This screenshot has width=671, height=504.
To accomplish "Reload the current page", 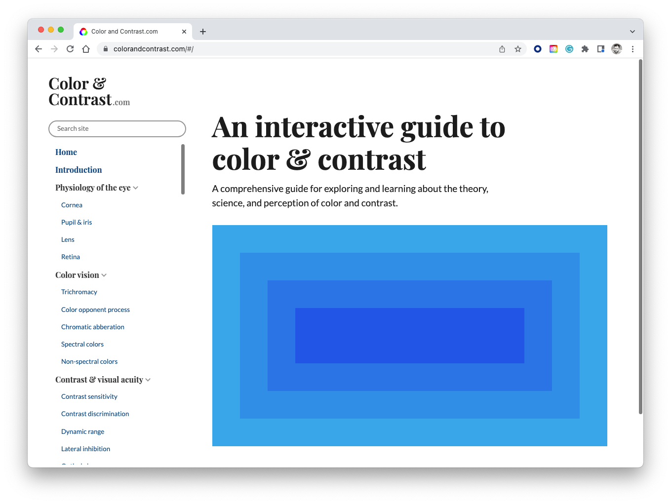I will 70,49.
